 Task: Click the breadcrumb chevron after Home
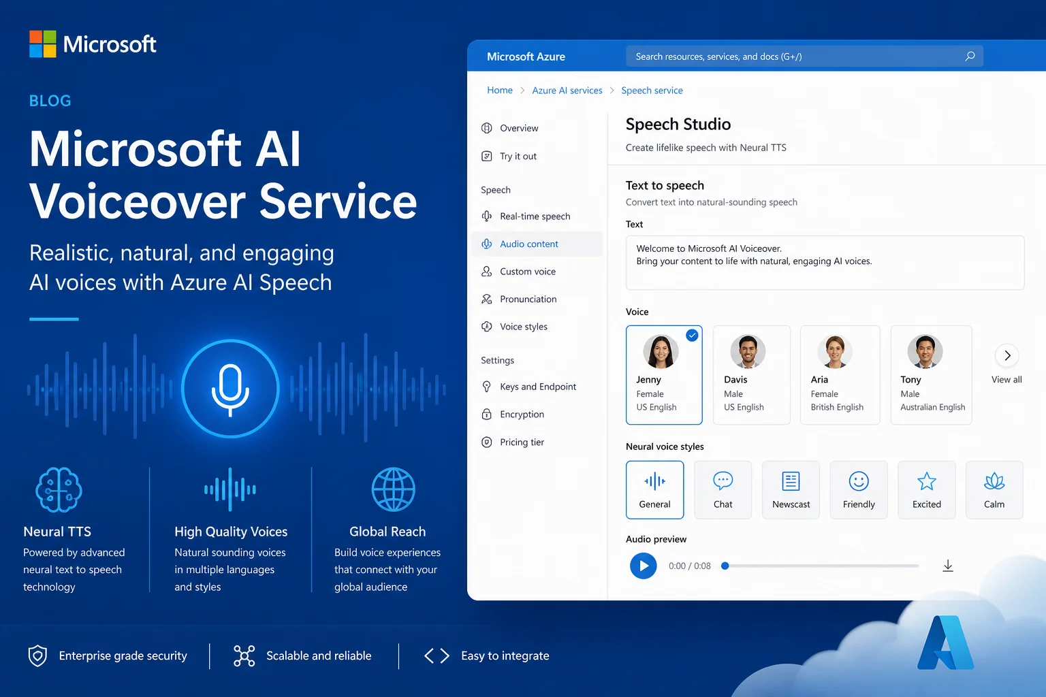pyautogui.click(x=522, y=91)
